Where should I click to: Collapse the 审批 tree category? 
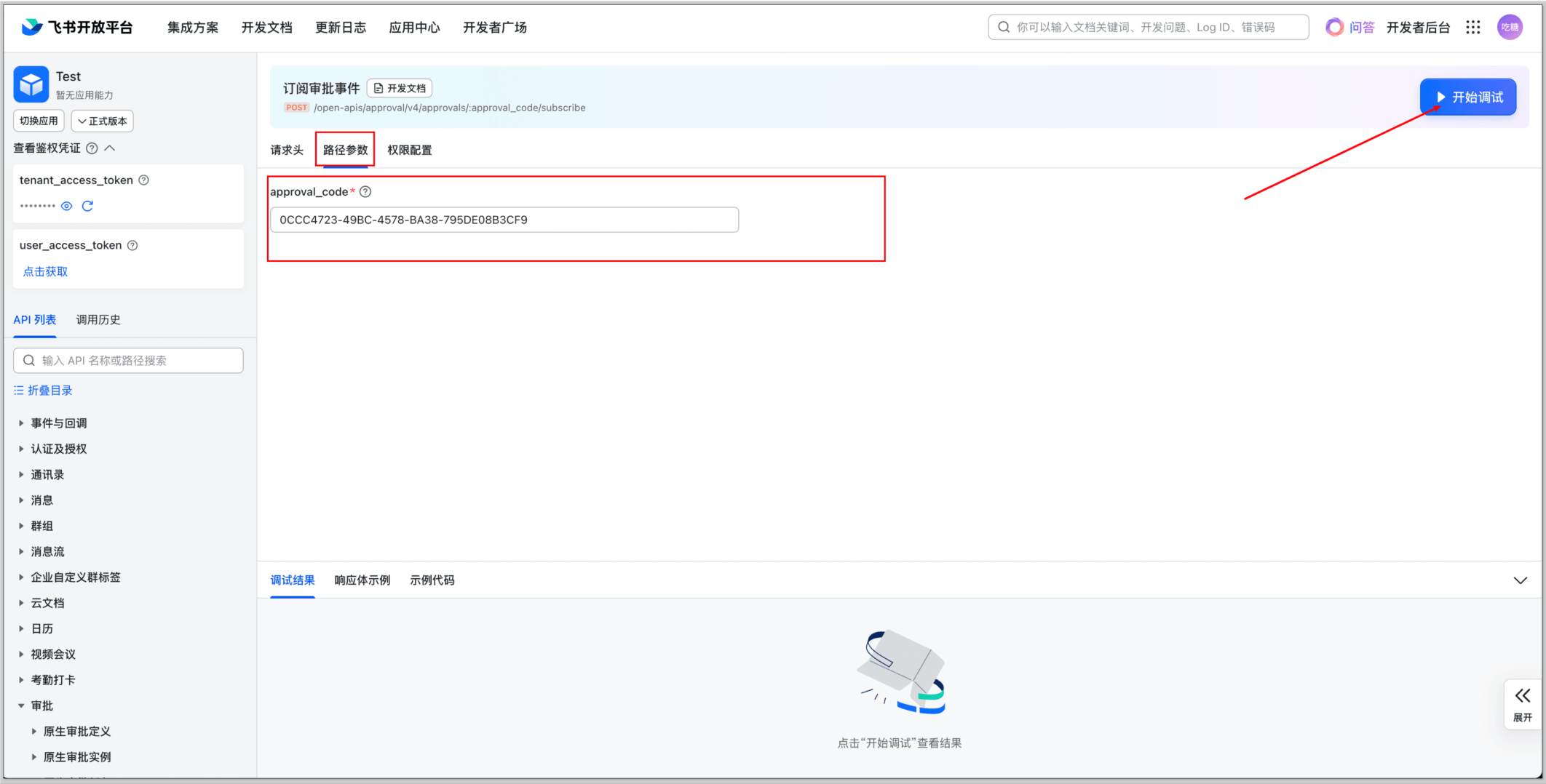coord(21,705)
